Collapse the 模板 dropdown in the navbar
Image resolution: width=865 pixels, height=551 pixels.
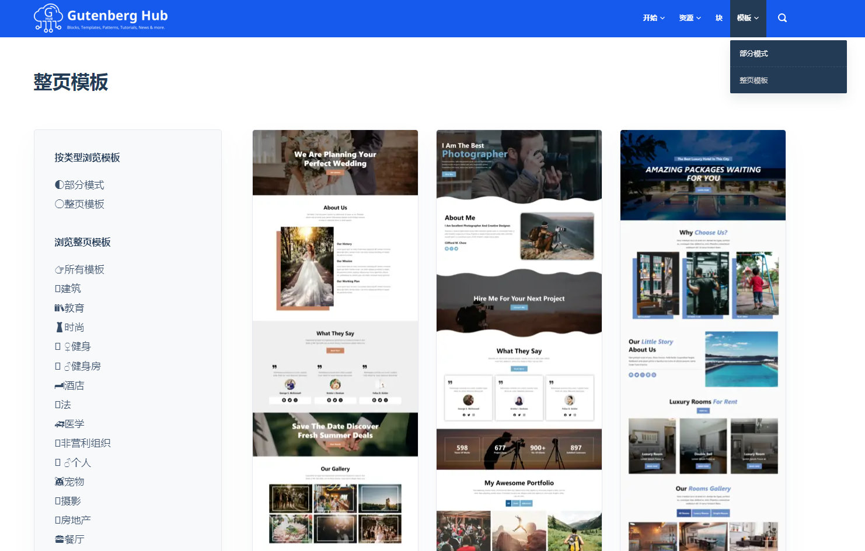point(748,18)
